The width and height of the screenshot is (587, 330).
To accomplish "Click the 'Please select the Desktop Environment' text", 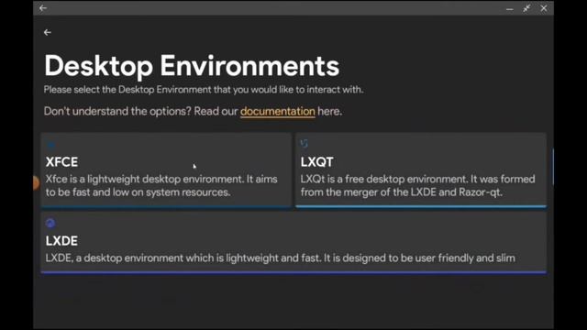I will click(x=204, y=90).
